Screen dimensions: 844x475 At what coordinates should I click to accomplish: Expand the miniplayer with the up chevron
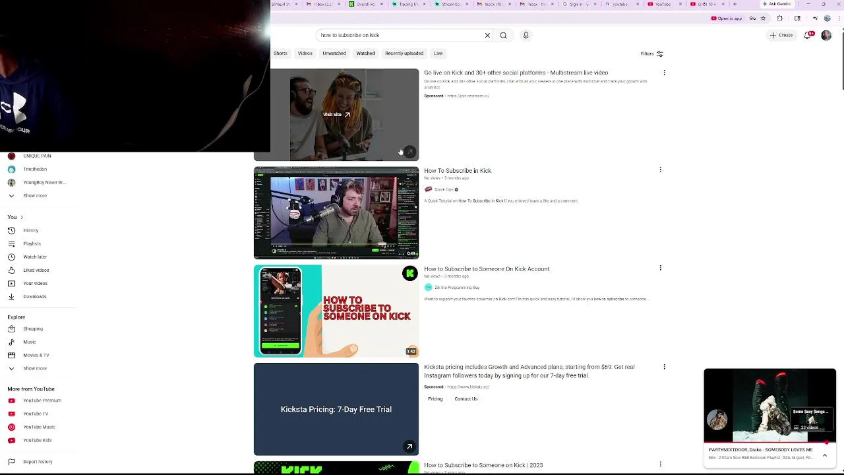(825, 455)
